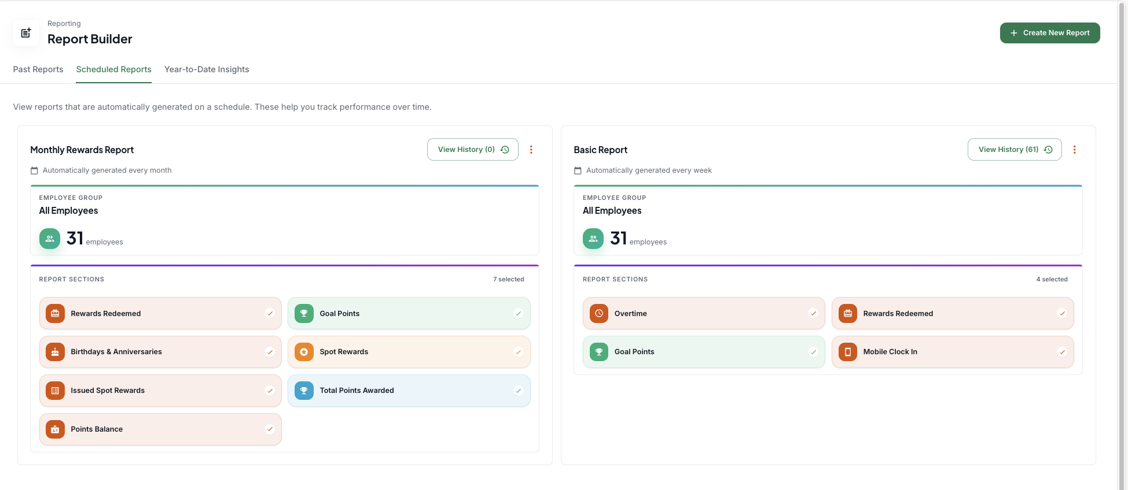Image resolution: width=1128 pixels, height=490 pixels.
Task: Click the Spot Rewards star icon
Action: click(304, 352)
